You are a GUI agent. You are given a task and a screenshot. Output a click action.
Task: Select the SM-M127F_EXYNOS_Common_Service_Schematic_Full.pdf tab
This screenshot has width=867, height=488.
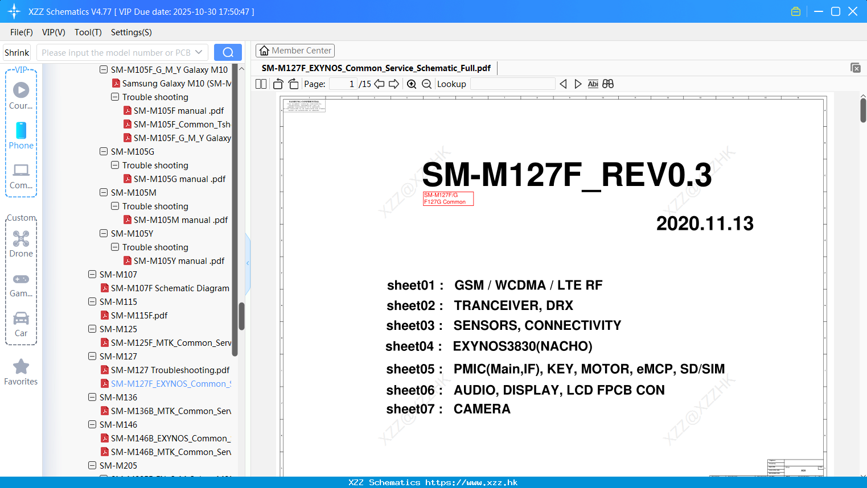click(376, 68)
